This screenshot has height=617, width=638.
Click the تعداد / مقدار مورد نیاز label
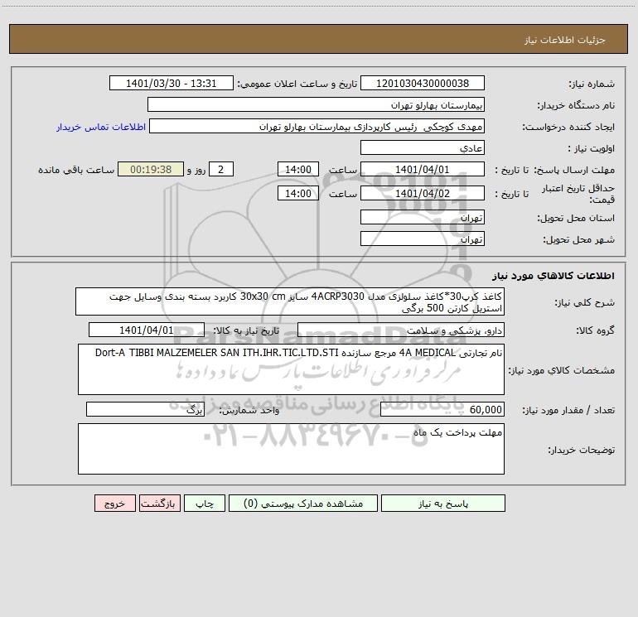[568, 411]
